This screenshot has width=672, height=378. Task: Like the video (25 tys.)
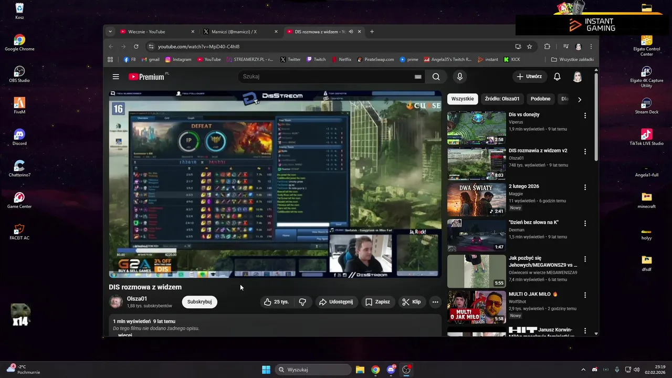point(276,302)
